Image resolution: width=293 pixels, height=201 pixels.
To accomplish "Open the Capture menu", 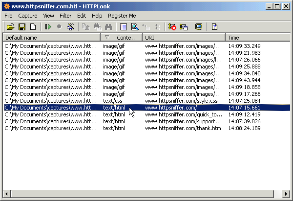I will (x=28, y=16).
